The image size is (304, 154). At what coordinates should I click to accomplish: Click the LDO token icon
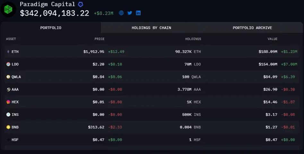(x=8, y=64)
